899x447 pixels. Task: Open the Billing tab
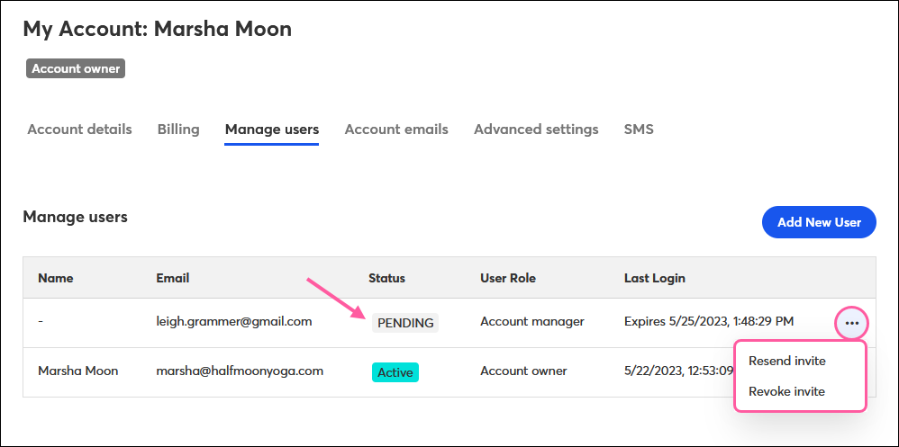coord(178,130)
